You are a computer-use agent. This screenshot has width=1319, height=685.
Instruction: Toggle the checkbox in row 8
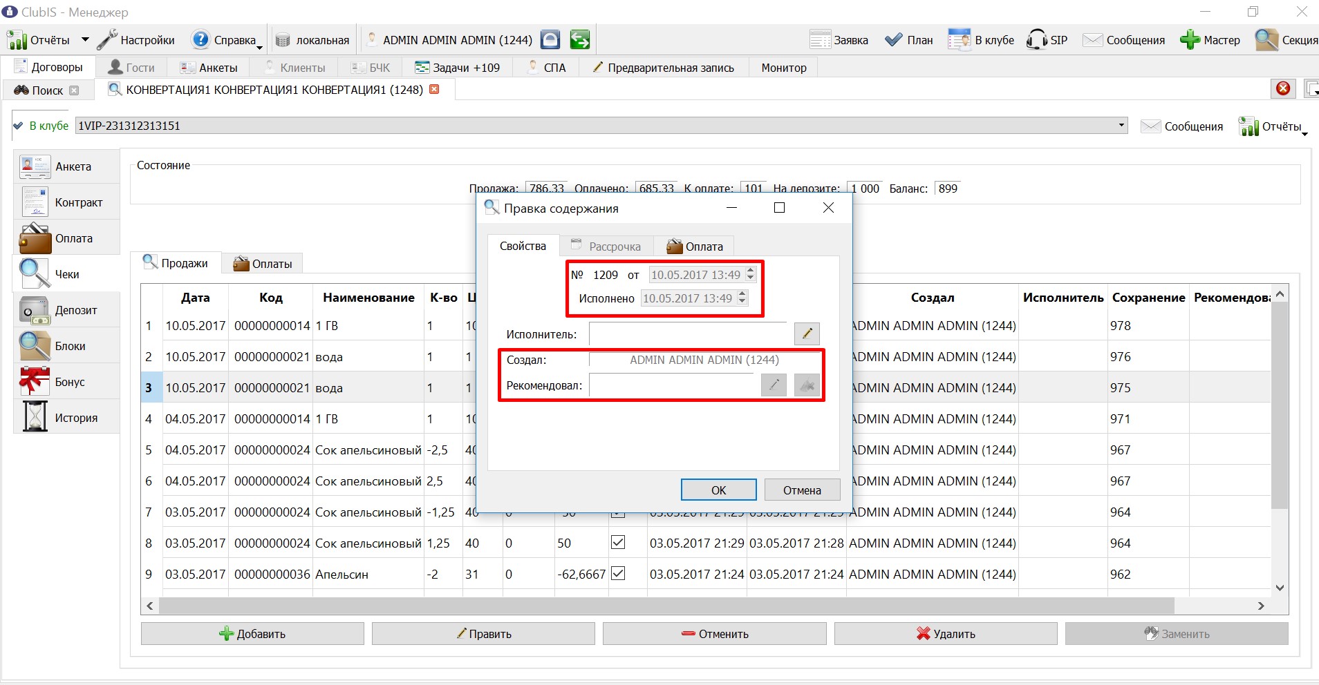coord(618,543)
